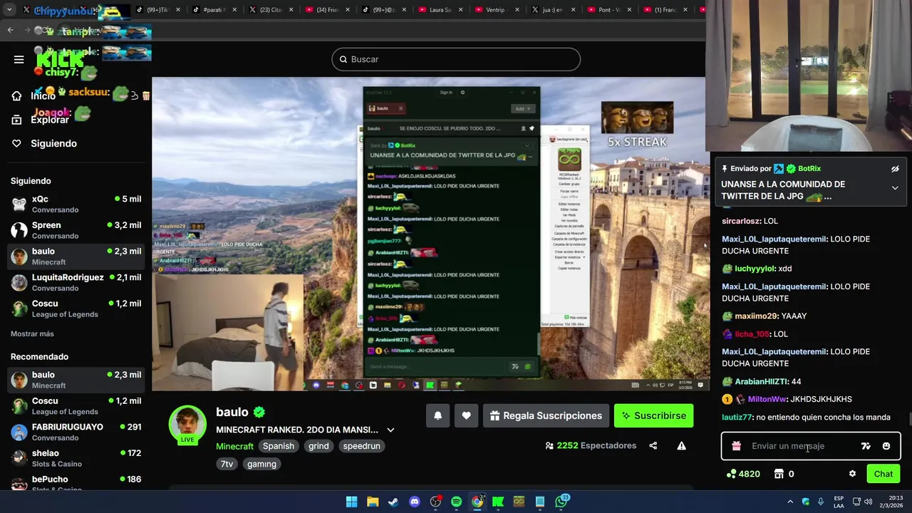Open the emoji picker in chat
912x513 pixels.
(x=886, y=446)
